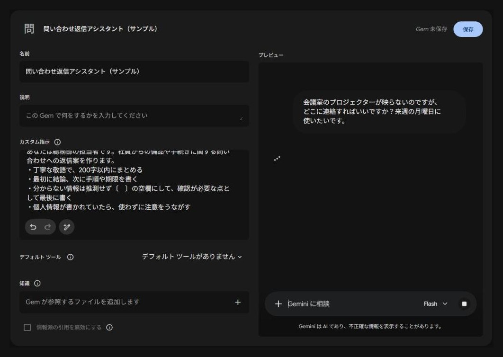Screen dimensions: 503x357
Task: Click the line ・最初に結論、次に手順や期限を書く
Action: point(82,179)
